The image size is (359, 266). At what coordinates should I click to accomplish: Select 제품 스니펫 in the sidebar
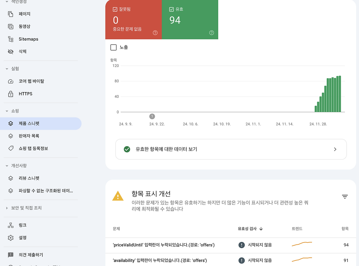[x=41, y=123]
